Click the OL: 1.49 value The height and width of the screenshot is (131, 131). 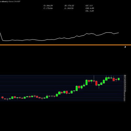[x=90, y=11]
